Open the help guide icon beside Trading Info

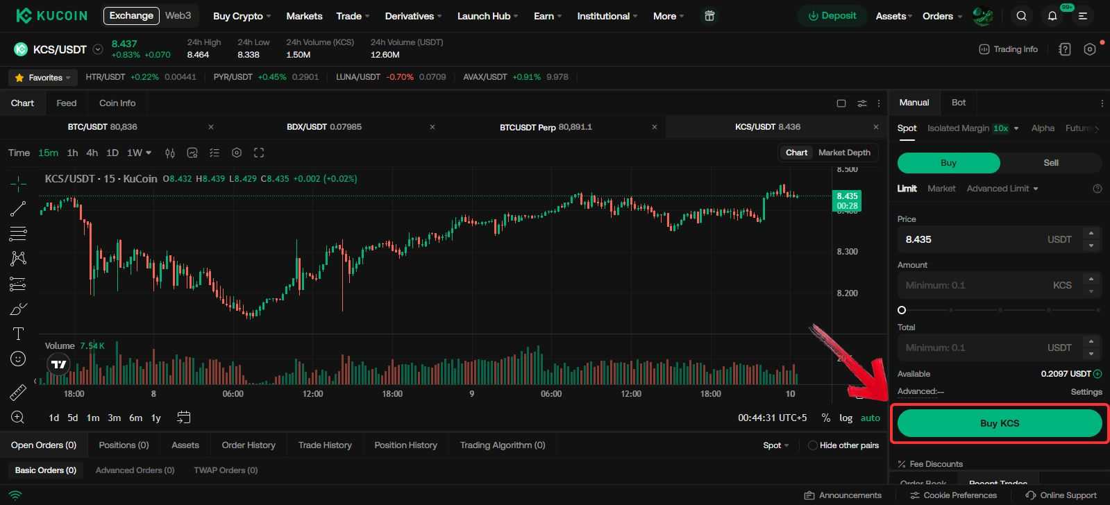(x=1065, y=49)
